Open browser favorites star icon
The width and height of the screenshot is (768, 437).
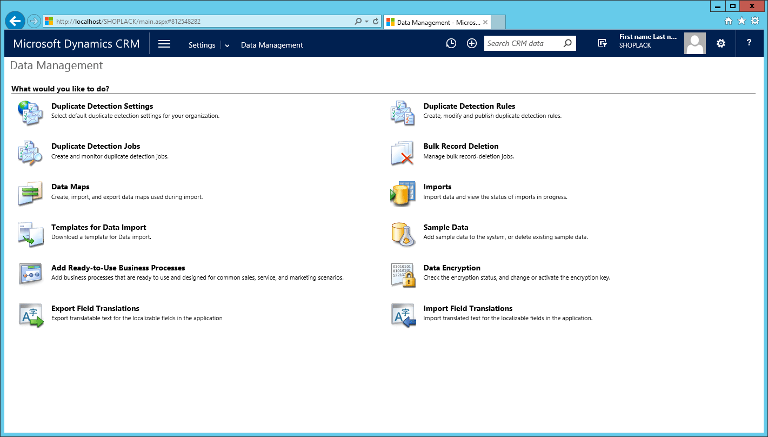tap(742, 21)
